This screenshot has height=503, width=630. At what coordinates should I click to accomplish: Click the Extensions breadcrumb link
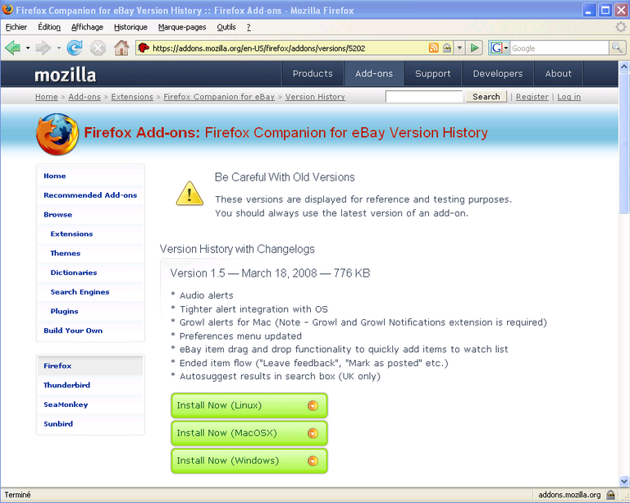pyautogui.click(x=132, y=97)
